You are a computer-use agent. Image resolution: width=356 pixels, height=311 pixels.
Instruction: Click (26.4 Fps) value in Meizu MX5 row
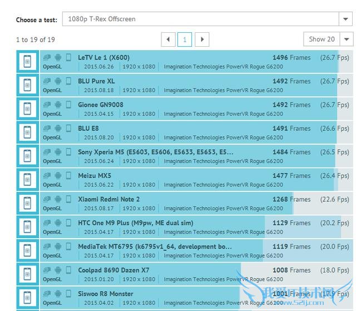(334, 176)
